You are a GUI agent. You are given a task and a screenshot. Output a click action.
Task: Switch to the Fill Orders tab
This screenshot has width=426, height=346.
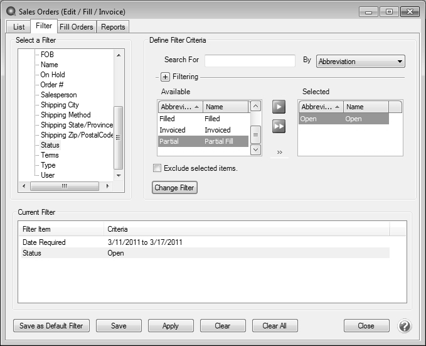point(77,26)
